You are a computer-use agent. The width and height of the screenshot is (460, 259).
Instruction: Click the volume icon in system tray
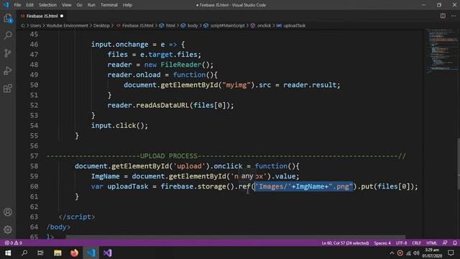[x=417, y=253]
